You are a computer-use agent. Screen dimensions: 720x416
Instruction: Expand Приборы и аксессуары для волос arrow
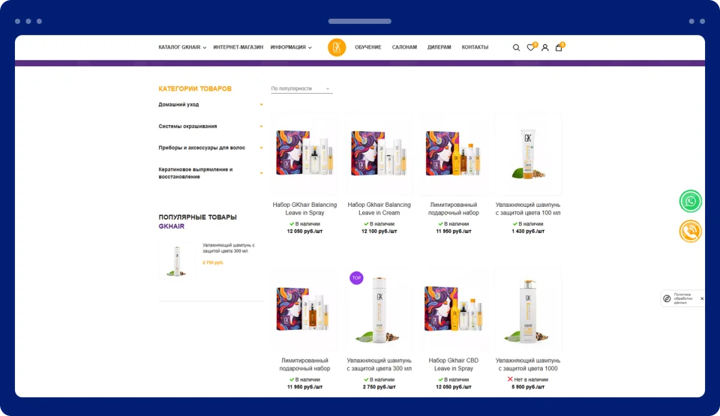261,148
